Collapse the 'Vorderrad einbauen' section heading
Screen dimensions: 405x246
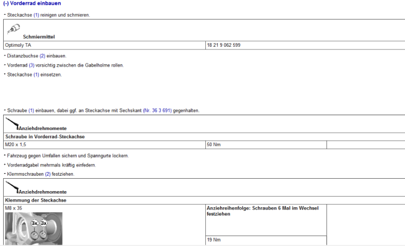click(32, 3)
